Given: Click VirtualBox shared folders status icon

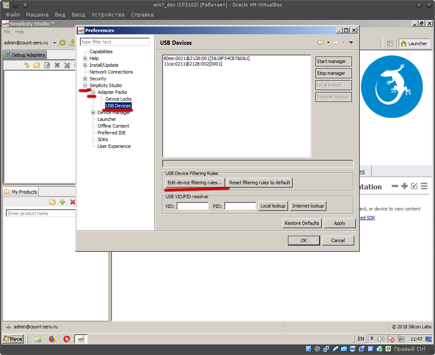Looking at the screenshot, I should [x=344, y=349].
